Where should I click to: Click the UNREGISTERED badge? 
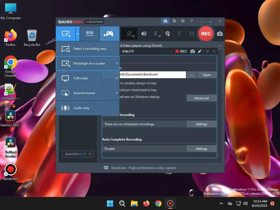tap(94, 22)
